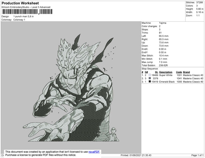The width and height of the screenshot is (205, 158).
Task: Select thread code 1001
Action: (x=179, y=75)
